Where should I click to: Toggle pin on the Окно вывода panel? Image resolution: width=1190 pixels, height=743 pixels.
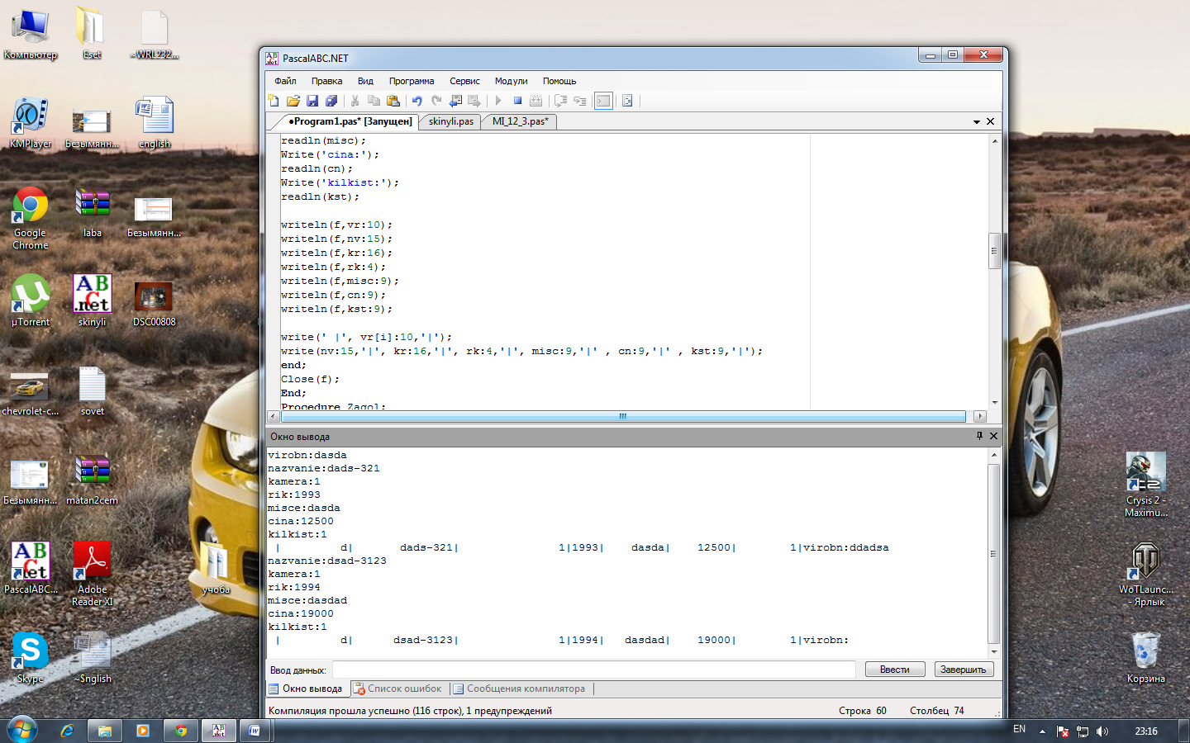click(x=979, y=436)
